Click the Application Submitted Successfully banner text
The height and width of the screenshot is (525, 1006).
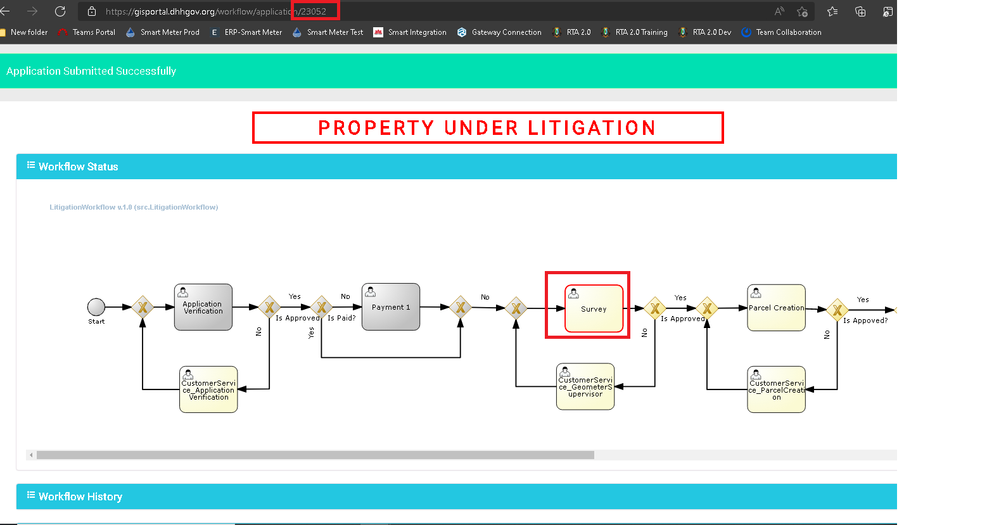click(x=91, y=71)
